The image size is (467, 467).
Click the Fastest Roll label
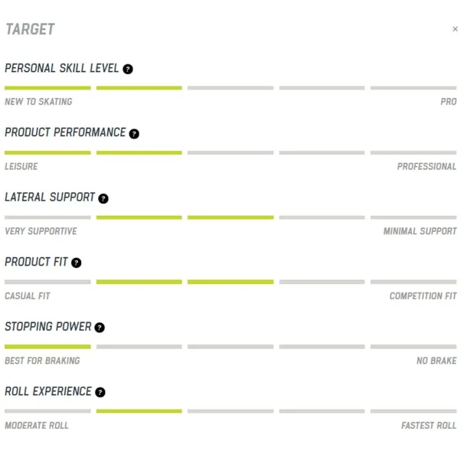429,426
